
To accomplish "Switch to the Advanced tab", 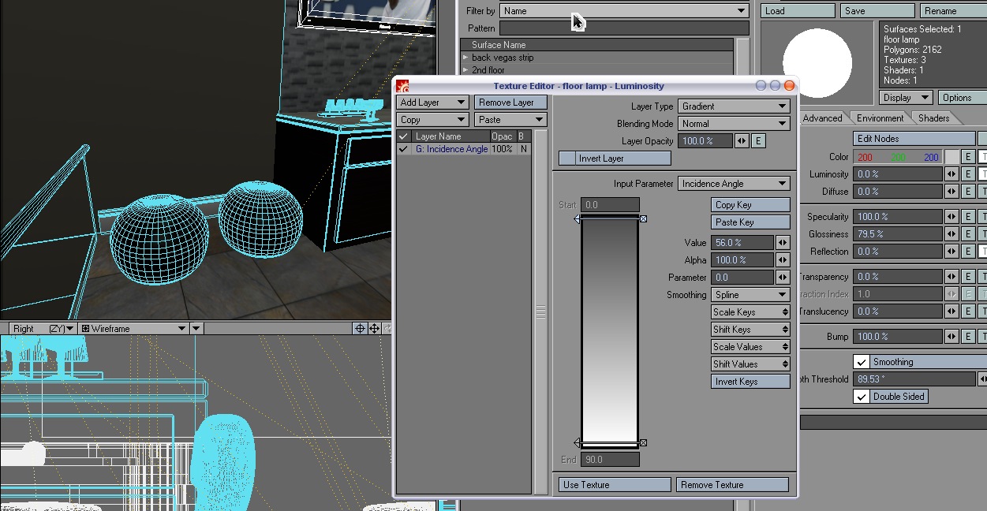I will (x=823, y=118).
